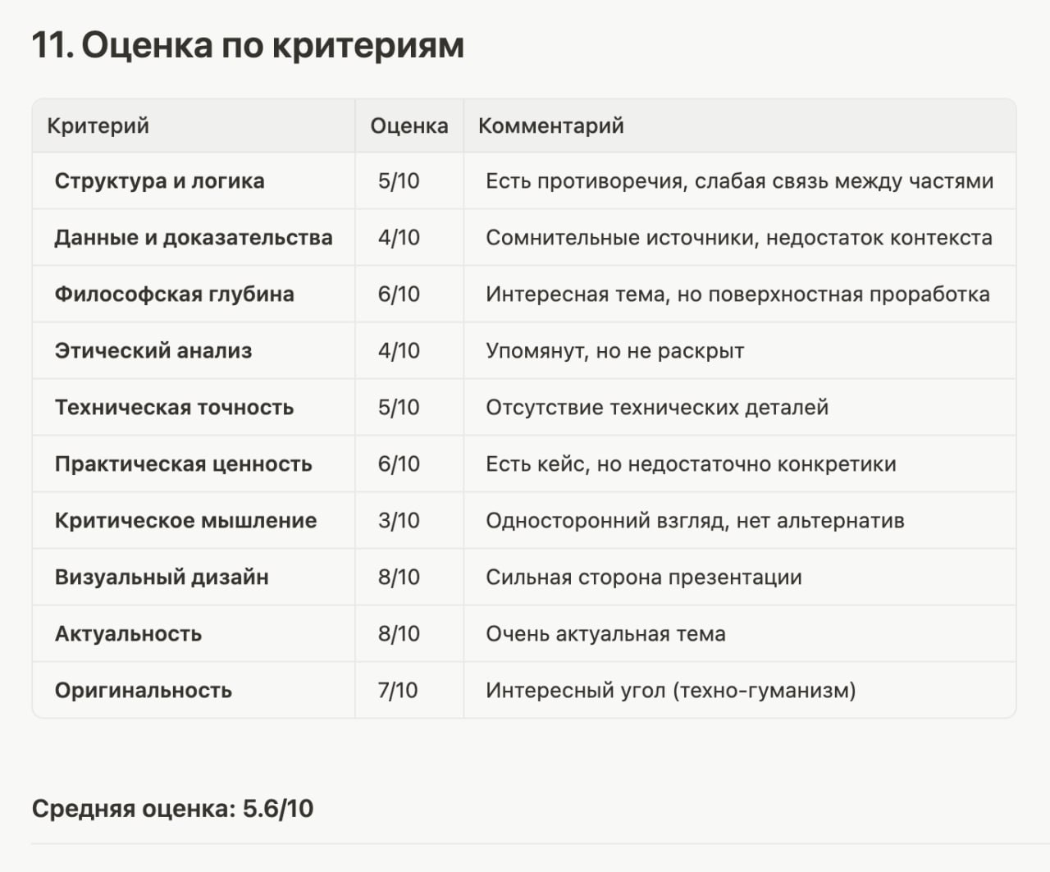1050x872 pixels.
Task: Select the "Философская глубина" row label
Action: click(x=174, y=294)
